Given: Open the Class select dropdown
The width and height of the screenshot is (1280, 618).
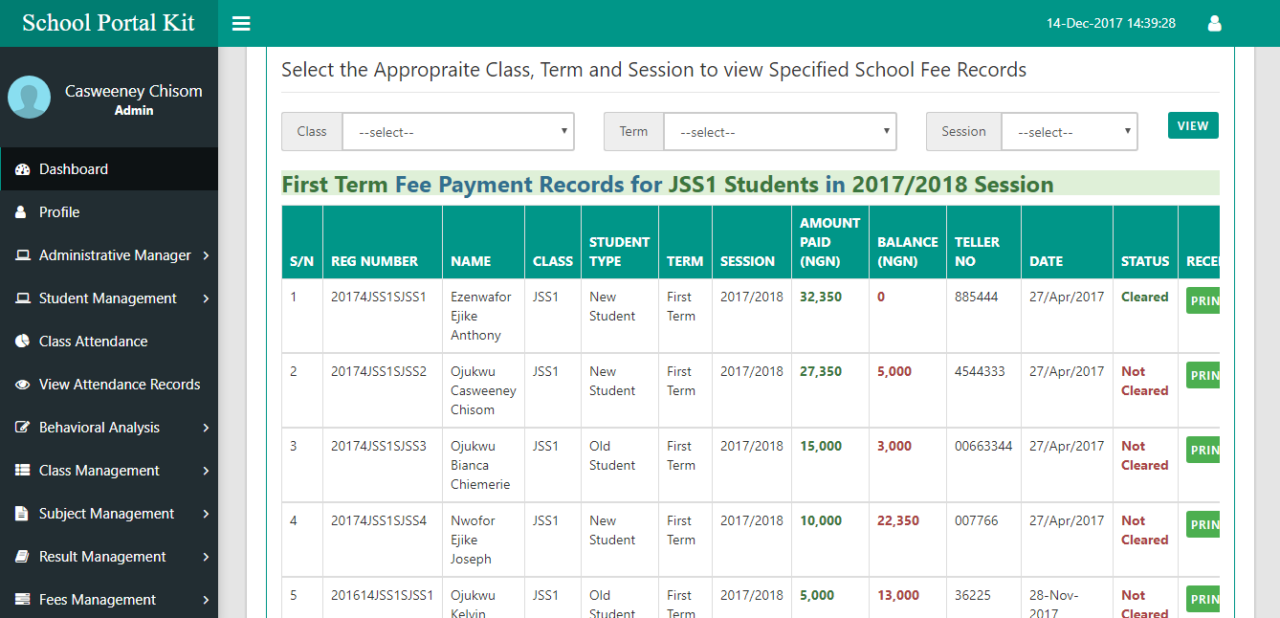Looking at the screenshot, I should (458, 132).
